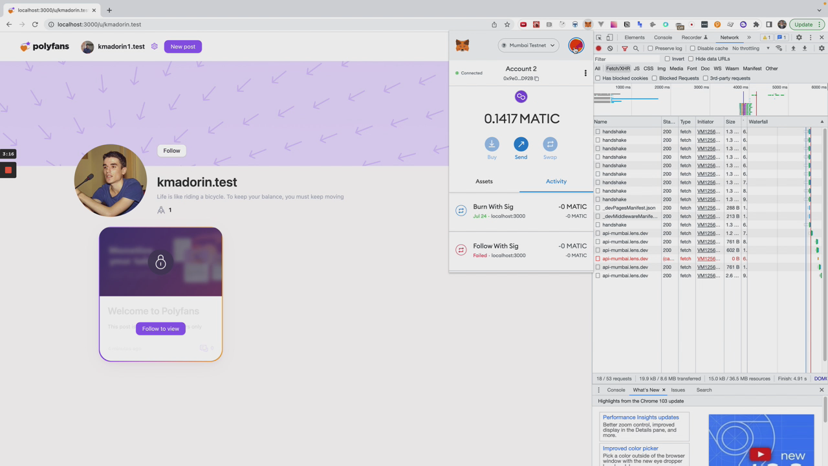828x466 pixels.
Task: Close the What's New drawer tab
Action: coord(664,390)
